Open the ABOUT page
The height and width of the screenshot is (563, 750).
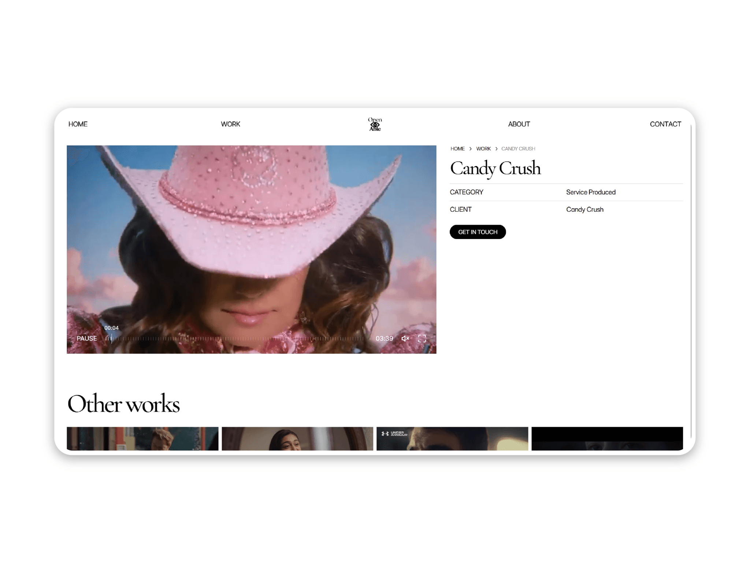pyautogui.click(x=519, y=124)
